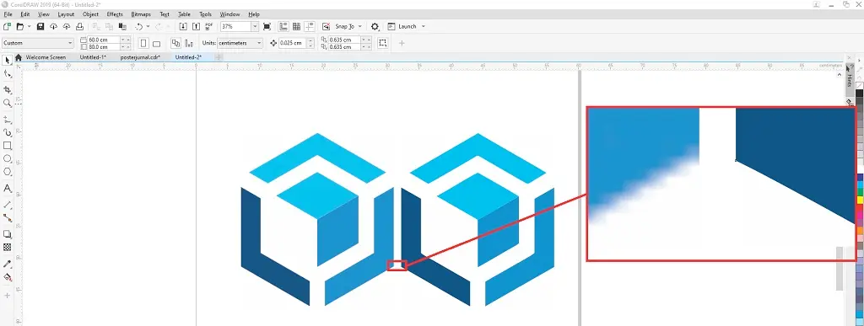Screen dimensions: 864x326
Task: Open the Layout menu
Action: (x=66, y=14)
